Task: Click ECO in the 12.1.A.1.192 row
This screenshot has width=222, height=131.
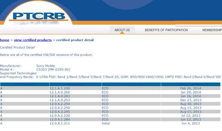Action: click(x=105, y=89)
